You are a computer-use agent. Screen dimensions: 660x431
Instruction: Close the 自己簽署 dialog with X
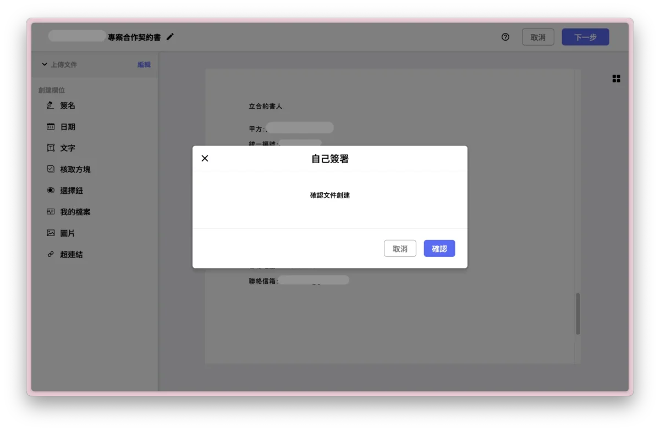[205, 158]
